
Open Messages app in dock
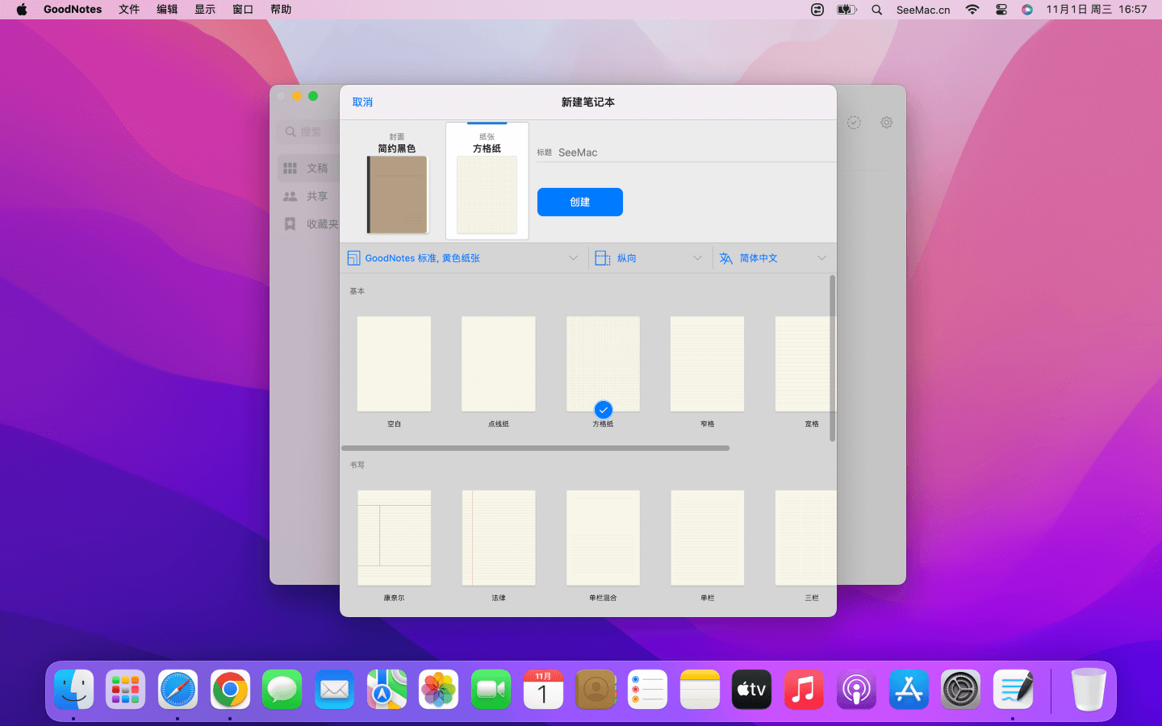pos(282,690)
